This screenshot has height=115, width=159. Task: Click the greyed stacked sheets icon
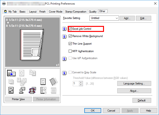(x=11, y=82)
